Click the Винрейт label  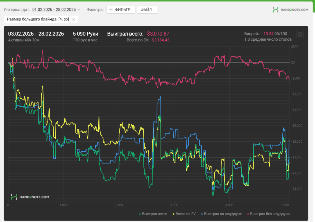[253, 34]
